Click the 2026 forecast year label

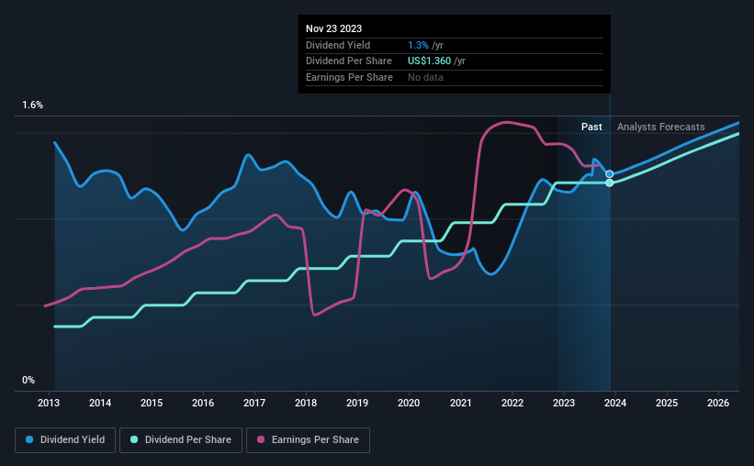(x=718, y=403)
